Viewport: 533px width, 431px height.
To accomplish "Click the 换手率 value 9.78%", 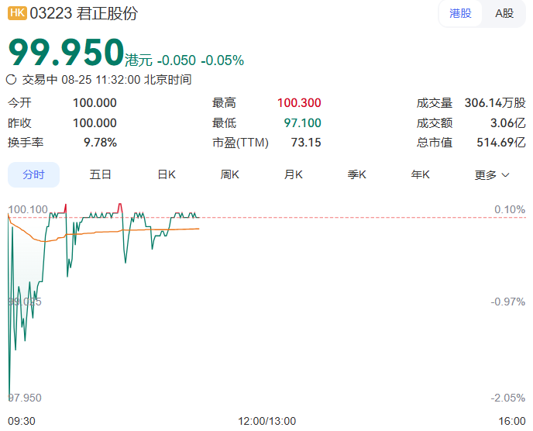I will point(100,143).
